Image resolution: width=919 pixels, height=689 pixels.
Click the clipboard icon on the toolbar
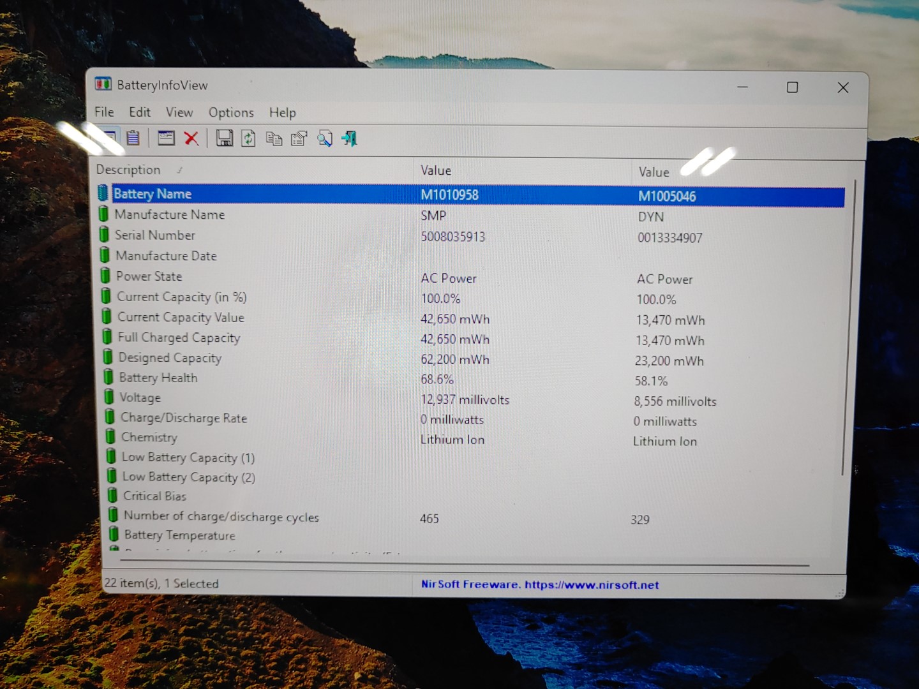pyautogui.click(x=133, y=138)
